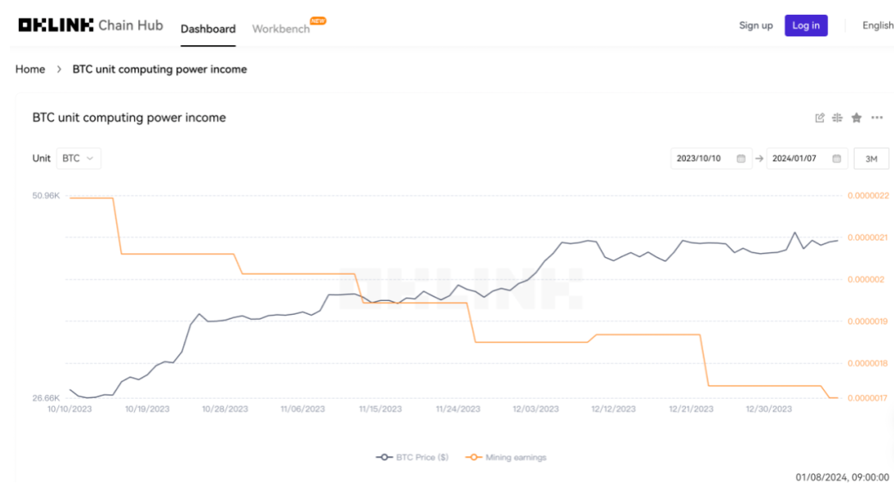The image size is (894, 494).
Task: Favorite the chart with the star icon
Action: (856, 118)
